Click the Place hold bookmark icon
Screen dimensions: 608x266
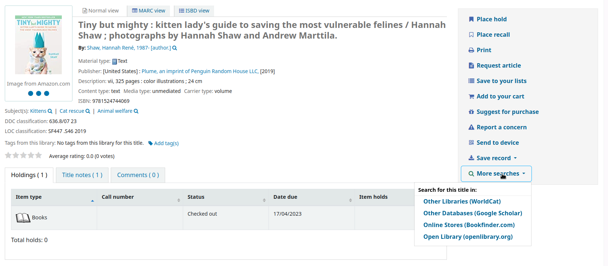tap(471, 19)
